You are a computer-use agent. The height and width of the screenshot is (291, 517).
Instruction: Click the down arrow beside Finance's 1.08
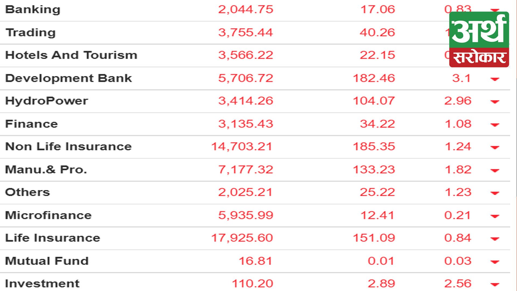(x=495, y=124)
